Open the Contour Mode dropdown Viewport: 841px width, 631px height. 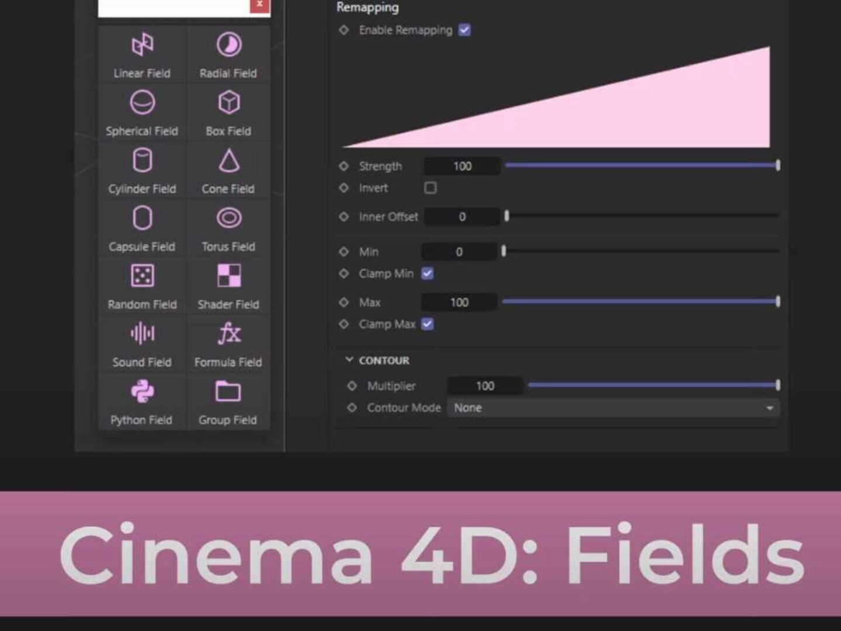(613, 408)
